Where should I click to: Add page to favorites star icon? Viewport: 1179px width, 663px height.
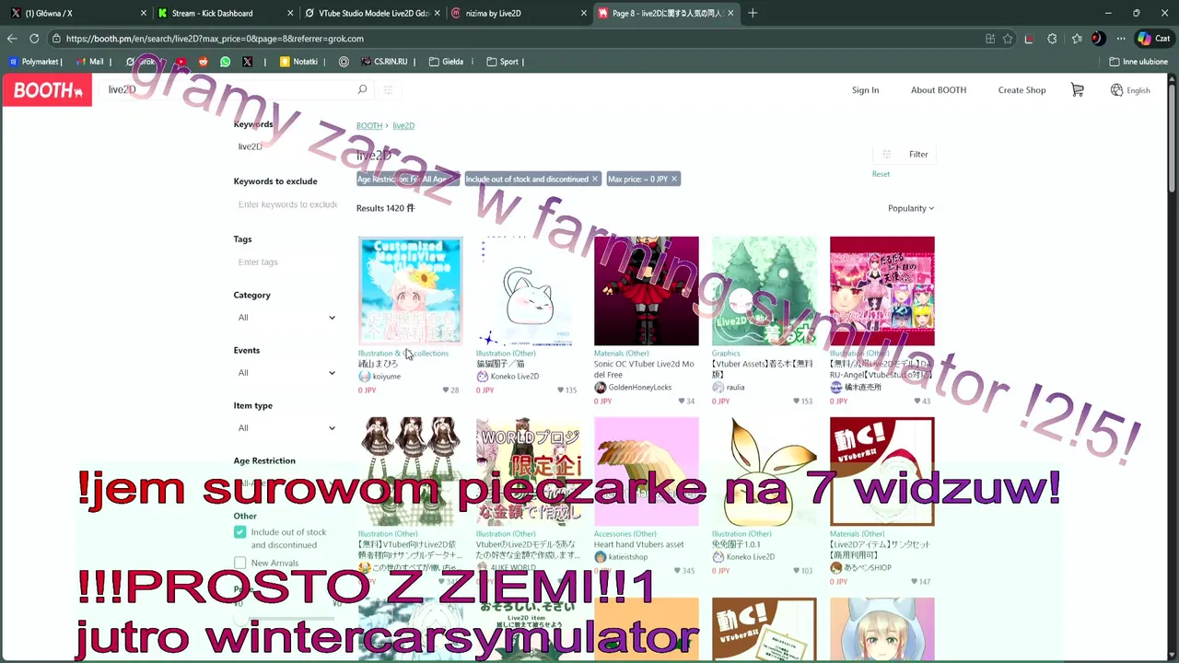point(1008,39)
